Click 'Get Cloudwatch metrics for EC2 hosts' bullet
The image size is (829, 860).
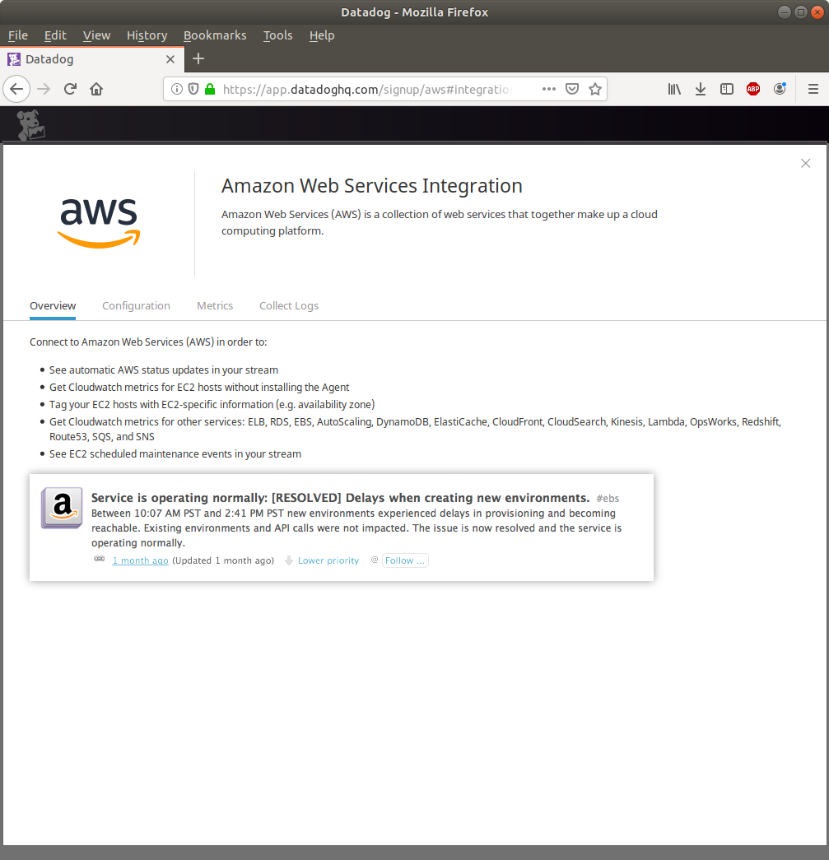tap(199, 388)
